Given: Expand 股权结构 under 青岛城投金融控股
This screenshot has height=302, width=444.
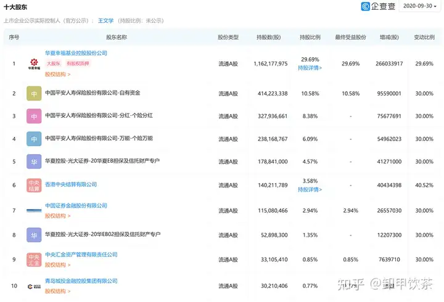Looking at the screenshot, I should (57, 291).
